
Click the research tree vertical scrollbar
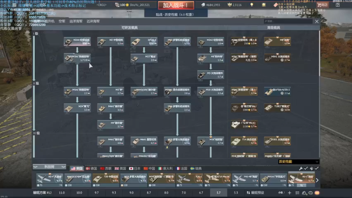click(319, 53)
